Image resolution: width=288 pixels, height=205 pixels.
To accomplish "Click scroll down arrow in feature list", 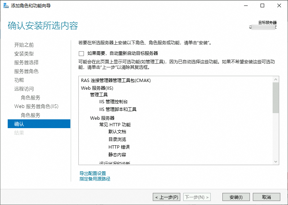I will [276, 161].
